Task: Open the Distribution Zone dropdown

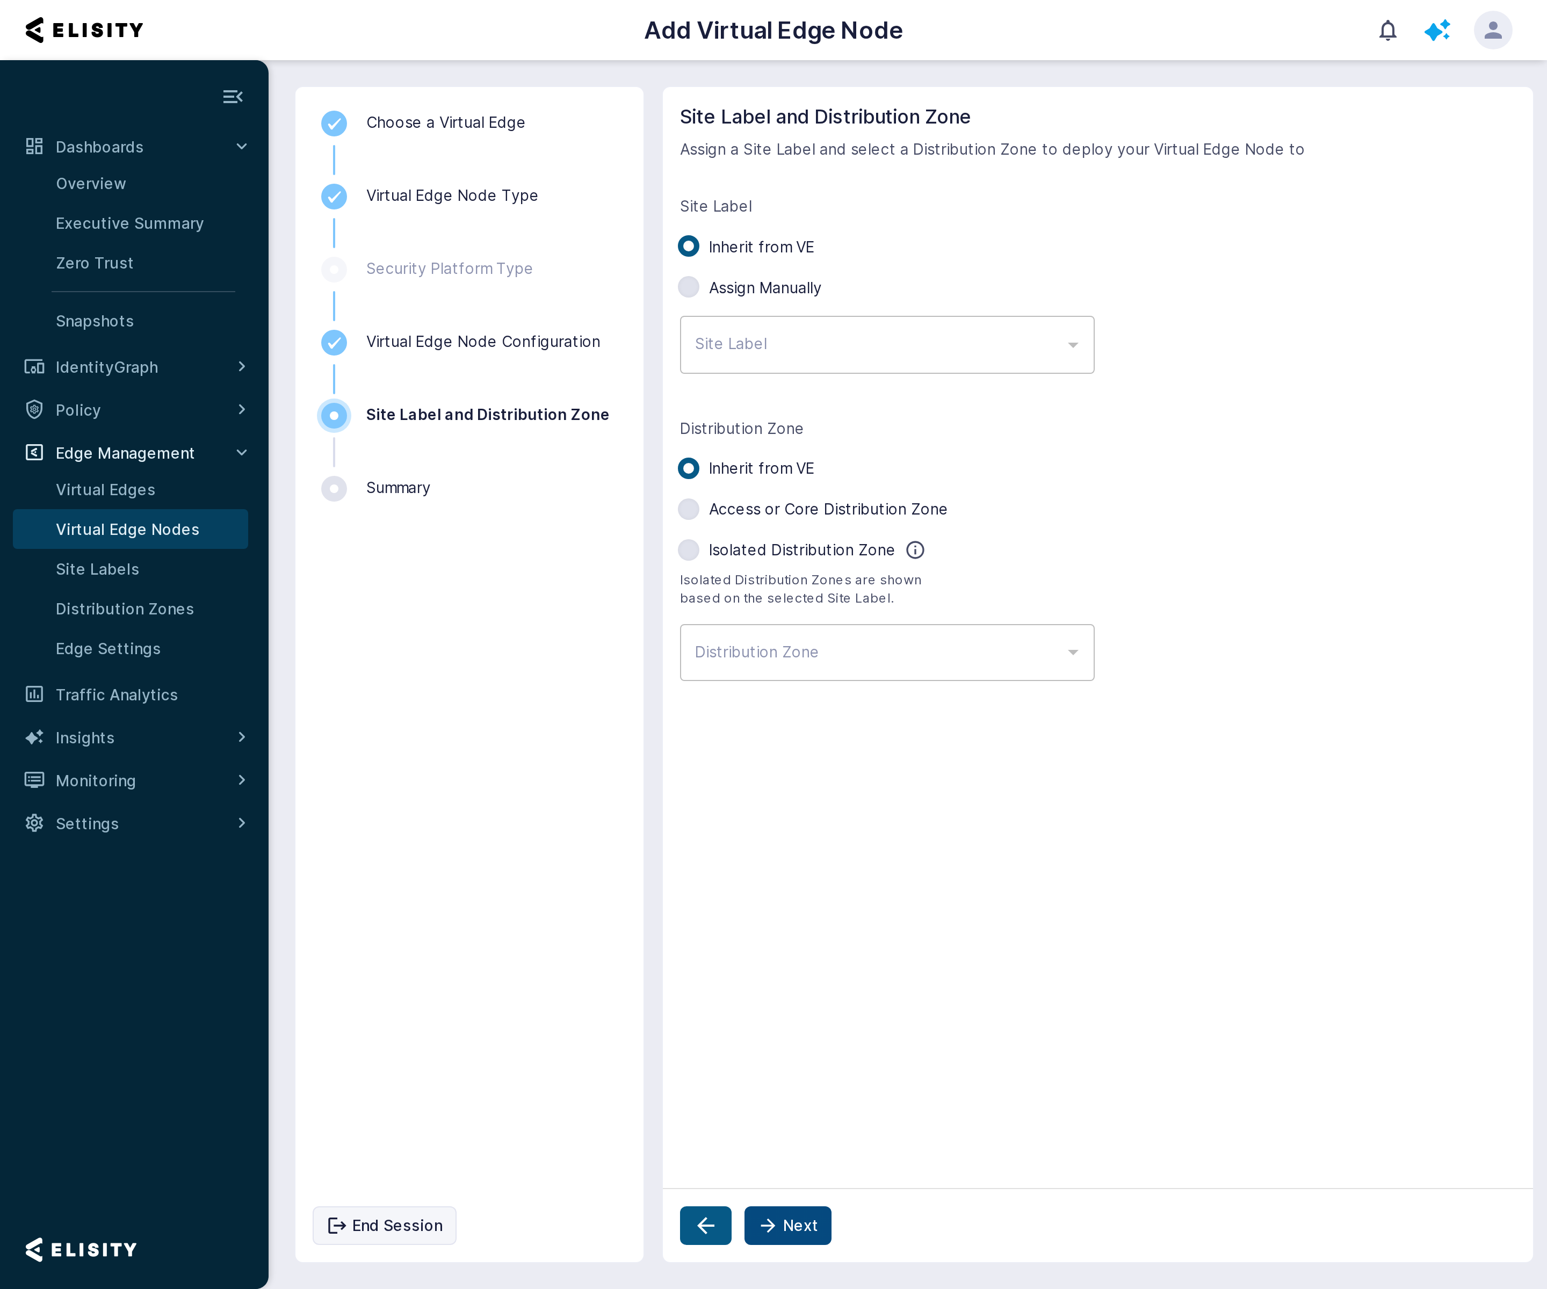Action: [887, 653]
